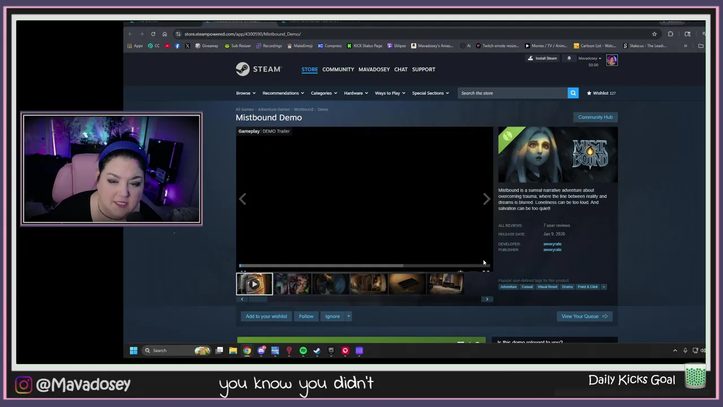The height and width of the screenshot is (407, 723).
Task: Click the Point & Click tag
Action: 587,287
